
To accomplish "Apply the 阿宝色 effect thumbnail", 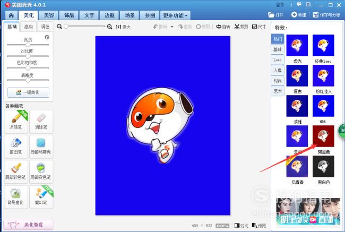I will point(323,136).
